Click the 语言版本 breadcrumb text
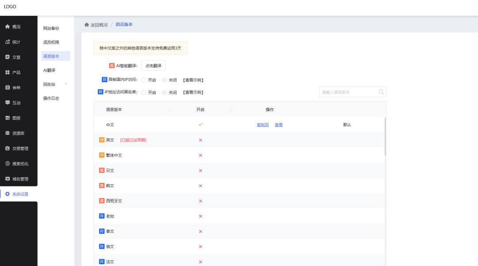The width and height of the screenshot is (478, 266). [x=124, y=25]
